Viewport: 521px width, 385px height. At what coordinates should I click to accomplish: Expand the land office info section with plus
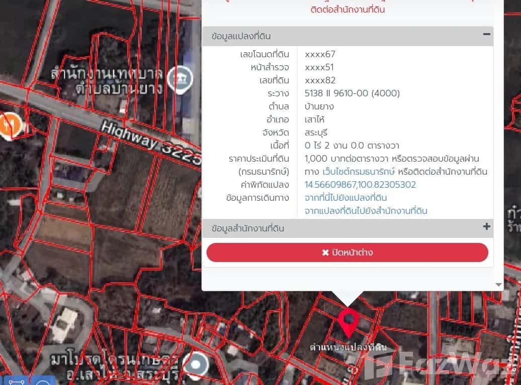[486, 227]
